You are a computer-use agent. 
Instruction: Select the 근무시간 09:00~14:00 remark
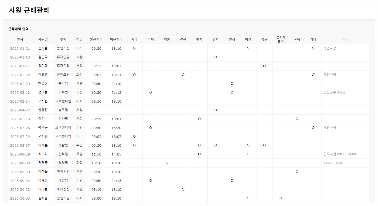coord(340,154)
